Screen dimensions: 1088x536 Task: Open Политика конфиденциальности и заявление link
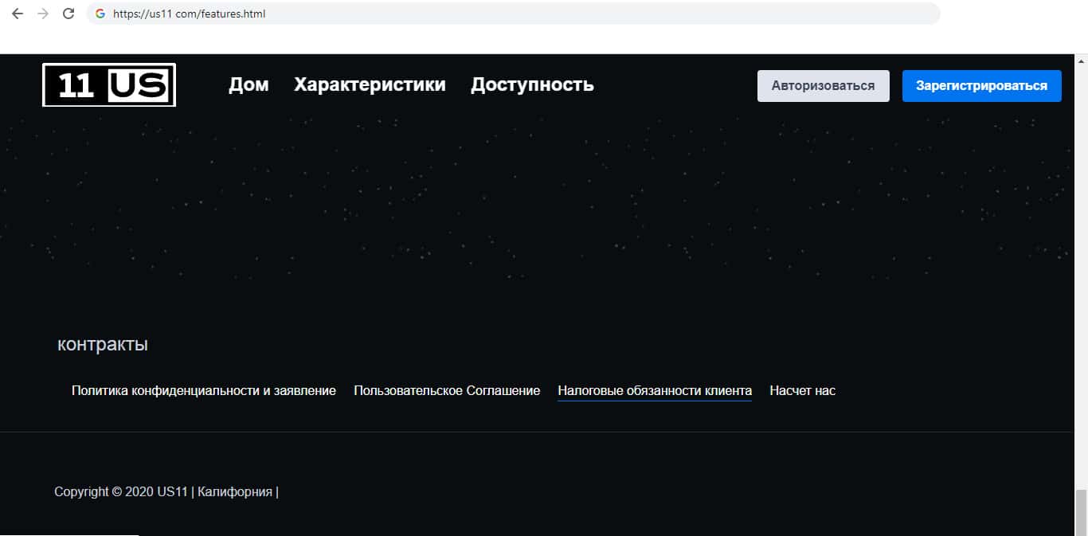coord(203,391)
